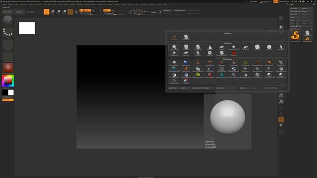Choose the Gear3D primitive
This screenshot has width=317, height=178.
[210, 53]
